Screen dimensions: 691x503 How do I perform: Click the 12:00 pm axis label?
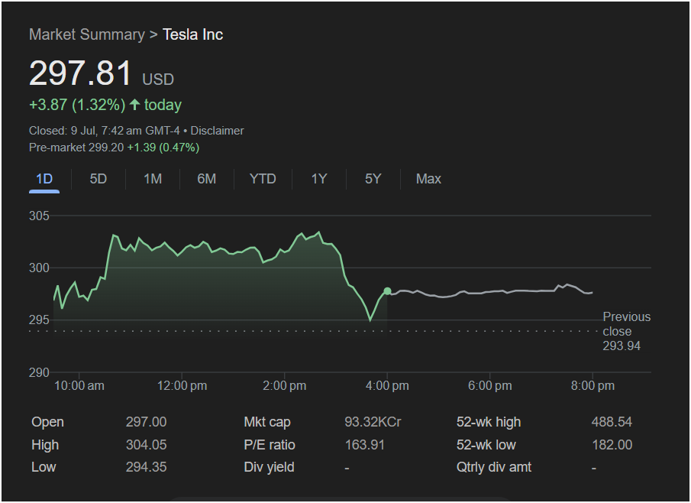tap(182, 385)
